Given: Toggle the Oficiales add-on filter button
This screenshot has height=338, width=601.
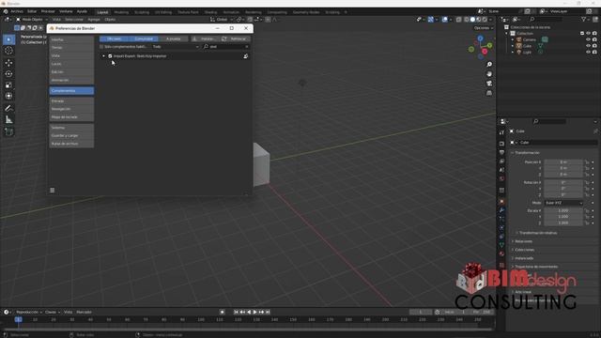Looking at the screenshot, I should (x=115, y=38).
